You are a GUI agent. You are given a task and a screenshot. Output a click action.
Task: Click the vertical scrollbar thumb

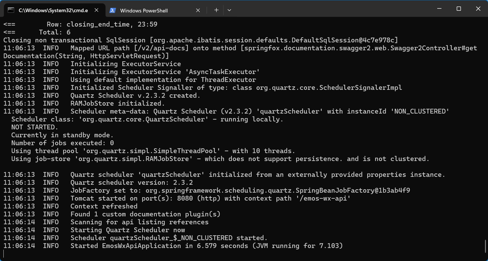click(x=485, y=246)
